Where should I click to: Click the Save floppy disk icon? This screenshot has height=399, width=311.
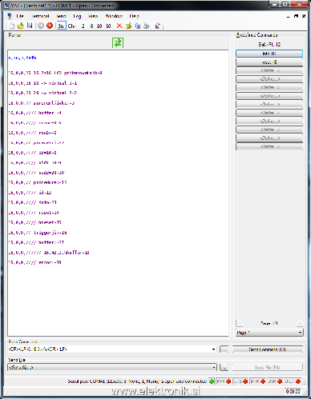click(x=30, y=26)
